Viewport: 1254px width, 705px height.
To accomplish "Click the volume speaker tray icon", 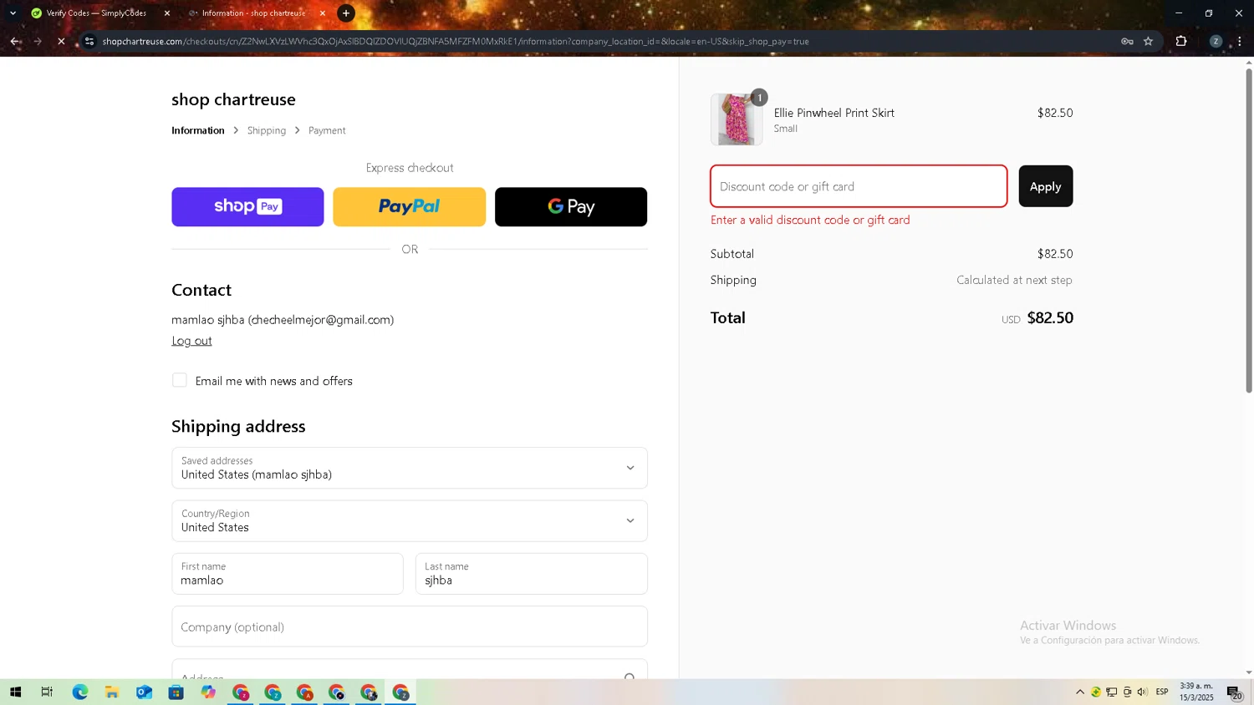I will [1142, 692].
